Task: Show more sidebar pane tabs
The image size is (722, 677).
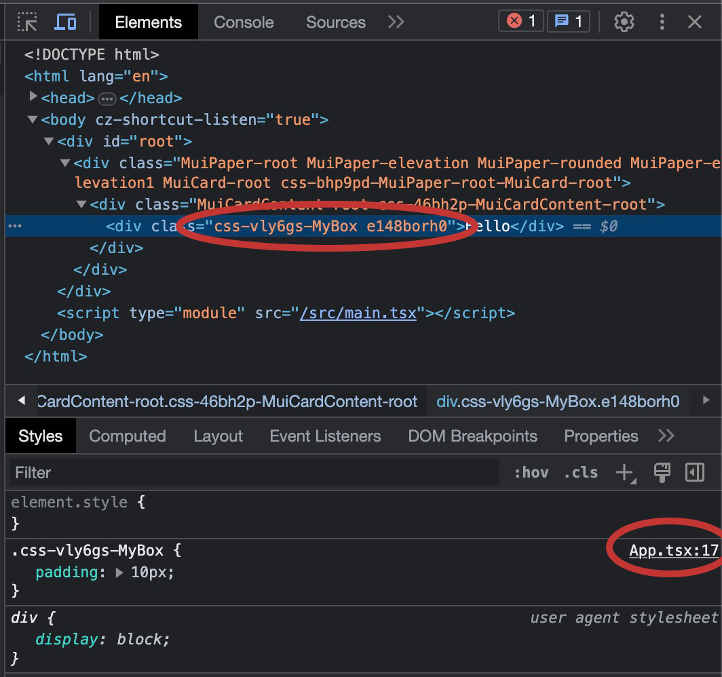Action: 666,436
